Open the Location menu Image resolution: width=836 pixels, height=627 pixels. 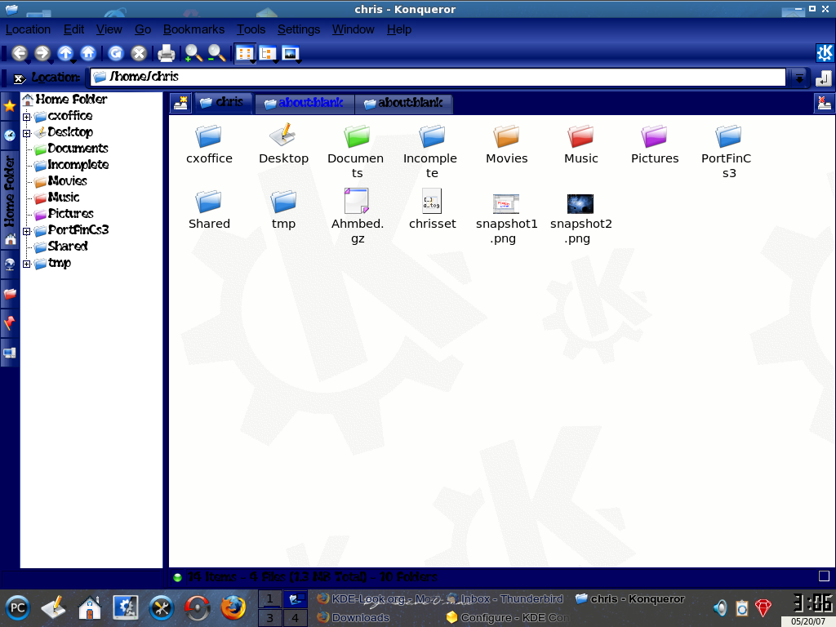[x=29, y=30]
